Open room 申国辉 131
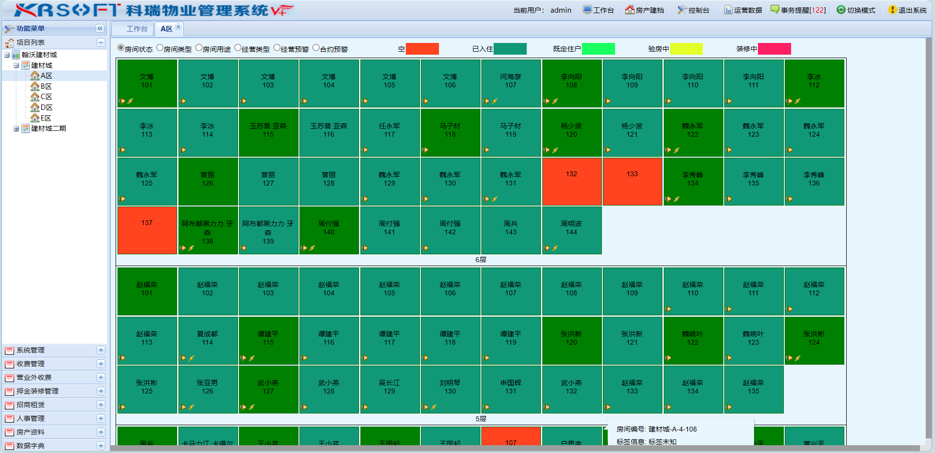935x453 pixels. pyautogui.click(x=511, y=389)
